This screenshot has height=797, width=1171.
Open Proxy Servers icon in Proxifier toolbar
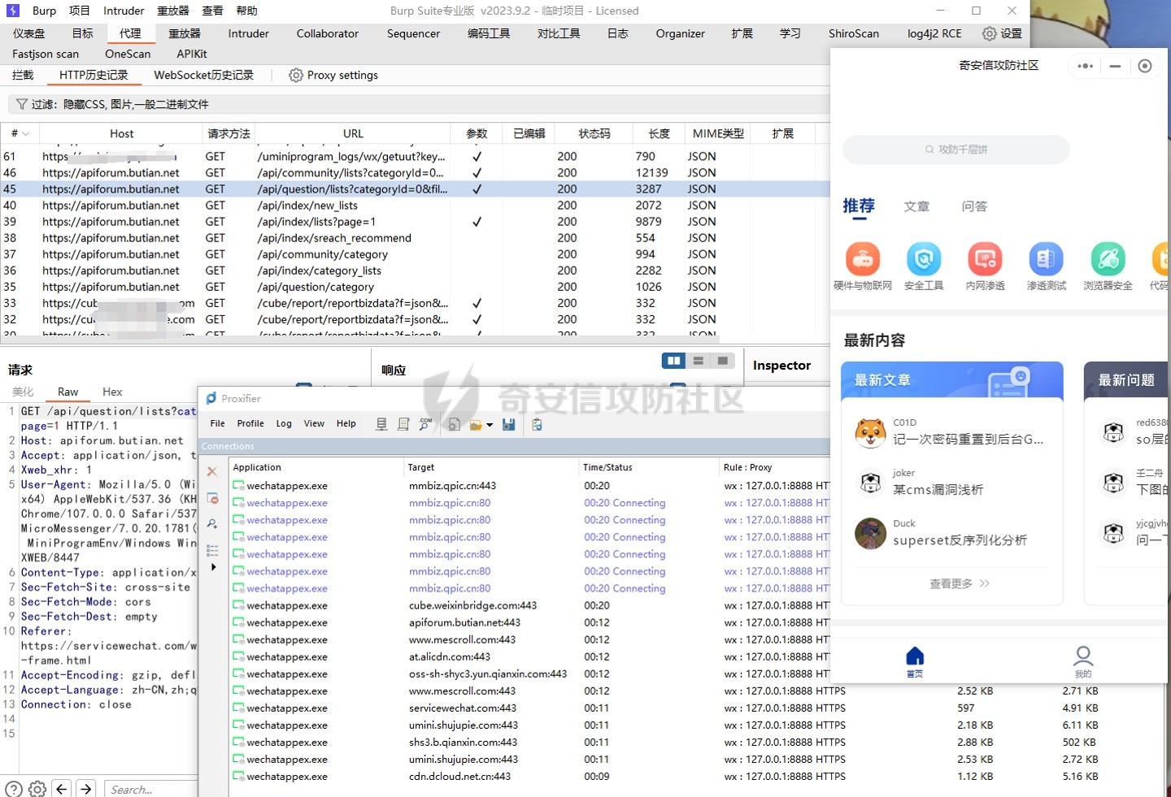coord(381,424)
